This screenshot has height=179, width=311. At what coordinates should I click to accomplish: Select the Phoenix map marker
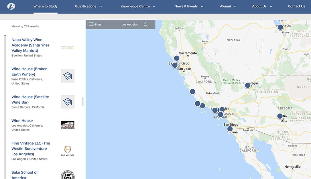tap(280, 116)
